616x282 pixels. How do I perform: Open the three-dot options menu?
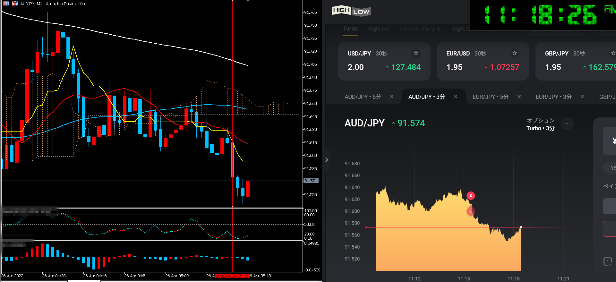click(x=567, y=124)
